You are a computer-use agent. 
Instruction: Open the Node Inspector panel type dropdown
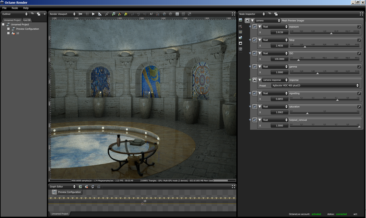(252, 14)
